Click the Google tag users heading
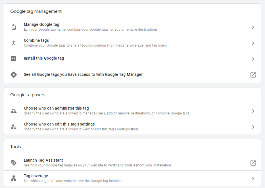Viewport: 265px width, 188px height. (28, 95)
